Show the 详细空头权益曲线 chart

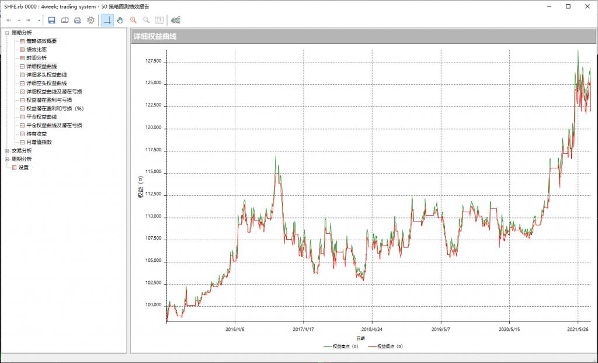(x=47, y=83)
